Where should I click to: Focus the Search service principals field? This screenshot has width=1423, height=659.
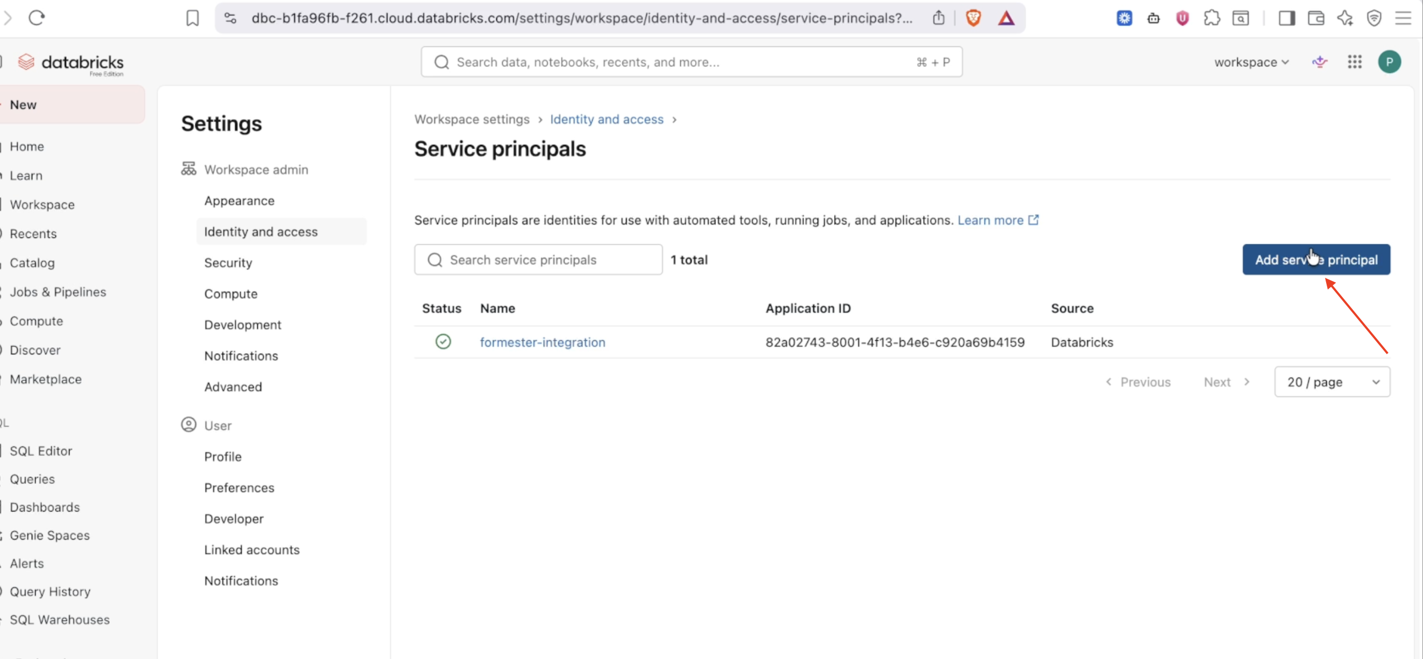(538, 260)
